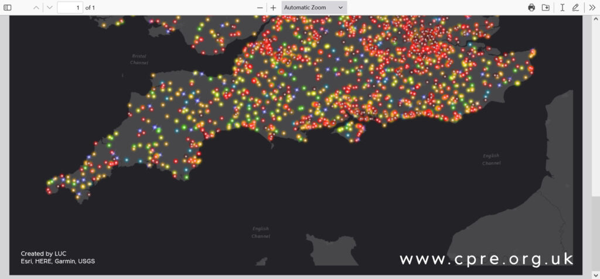This screenshot has height=279, width=600.
Task: Click the Bristol Channel map label
Action: (x=139, y=59)
